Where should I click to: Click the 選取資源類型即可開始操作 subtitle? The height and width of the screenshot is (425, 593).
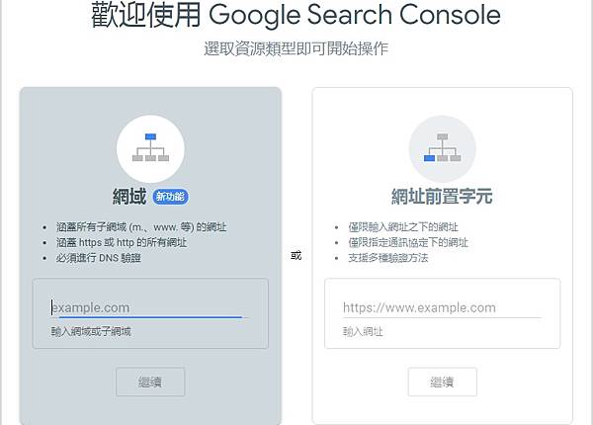296,48
